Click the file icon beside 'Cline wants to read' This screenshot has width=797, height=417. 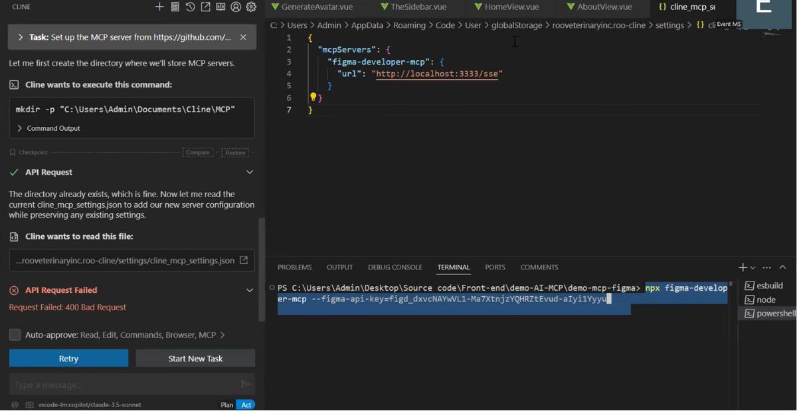point(14,236)
